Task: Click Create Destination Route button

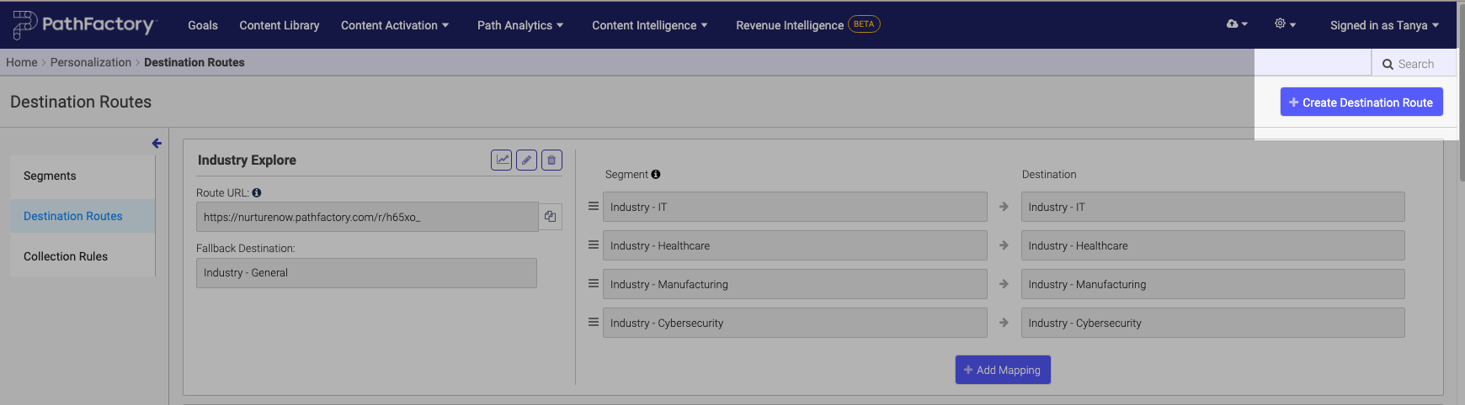Action: pos(1361,103)
